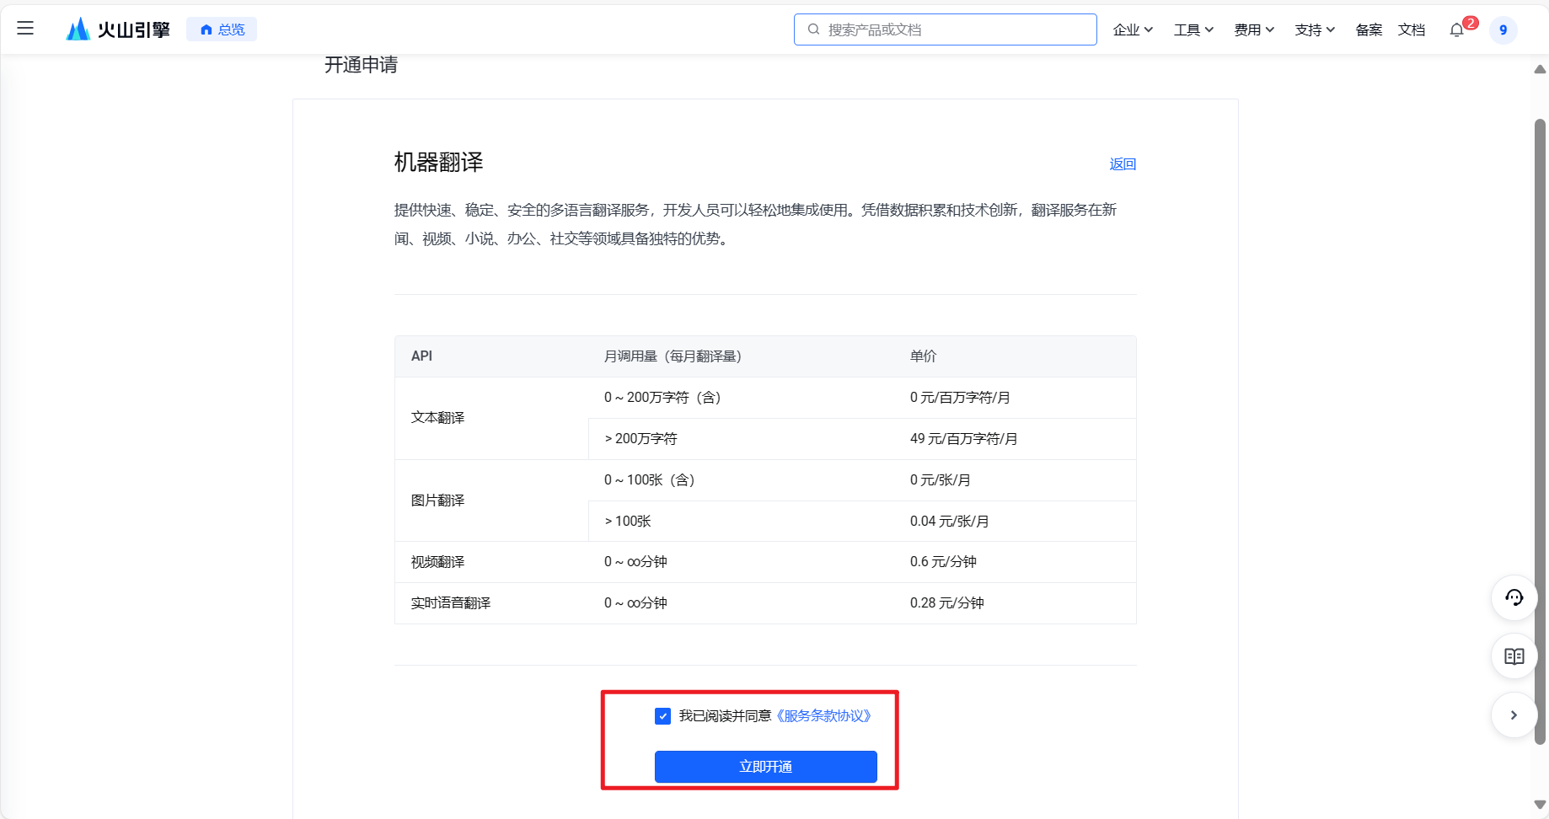The width and height of the screenshot is (1549, 819).
Task: Open the hamburger navigation menu
Action: tap(25, 29)
